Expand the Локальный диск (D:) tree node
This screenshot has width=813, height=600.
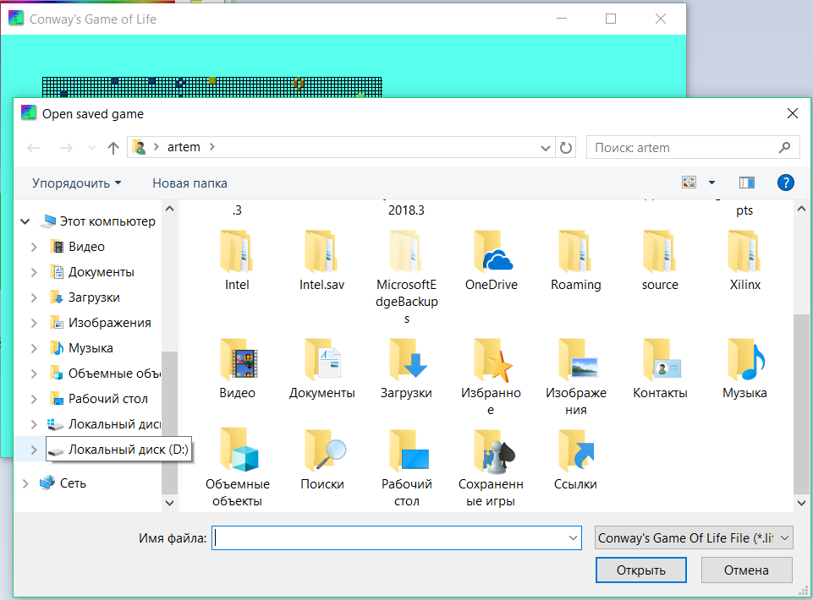point(34,450)
